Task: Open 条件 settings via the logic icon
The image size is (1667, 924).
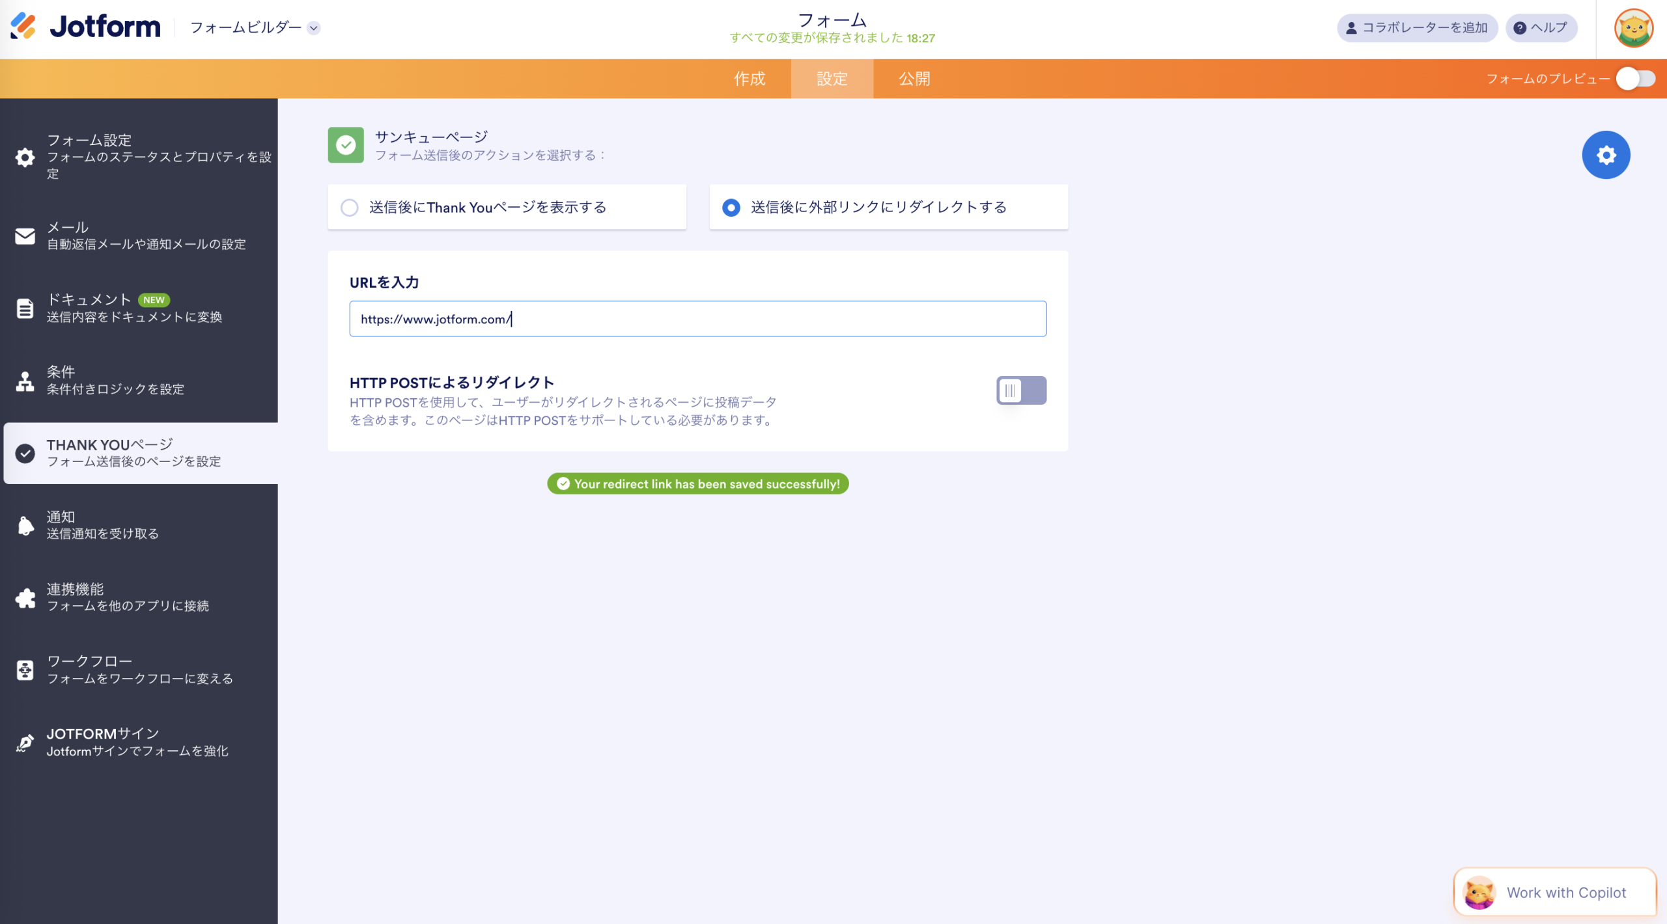Action: coord(25,381)
